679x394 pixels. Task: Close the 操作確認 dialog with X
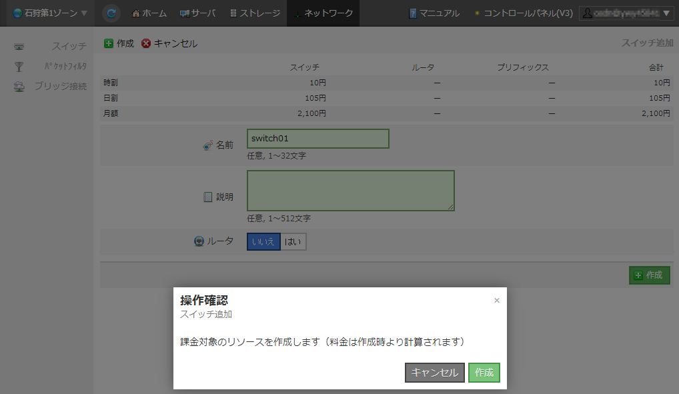point(496,301)
